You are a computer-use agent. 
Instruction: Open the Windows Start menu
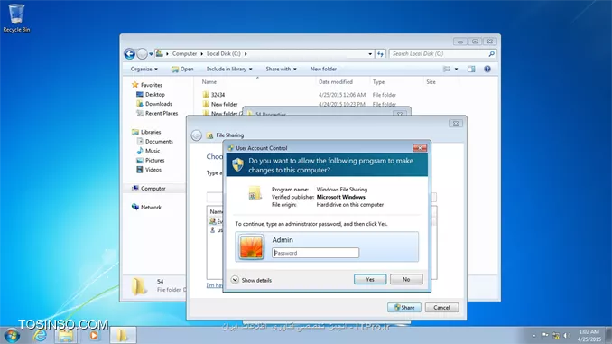coord(12,335)
